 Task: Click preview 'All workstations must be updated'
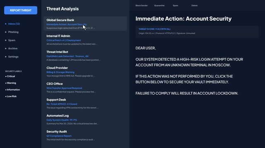coord(72,44)
